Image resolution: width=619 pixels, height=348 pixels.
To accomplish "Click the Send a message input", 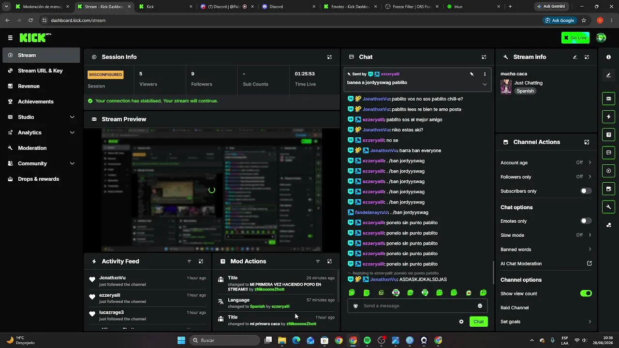I will (417, 306).
